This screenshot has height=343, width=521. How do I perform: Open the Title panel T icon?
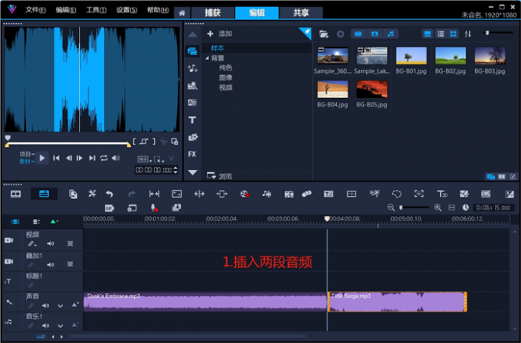pos(192,120)
